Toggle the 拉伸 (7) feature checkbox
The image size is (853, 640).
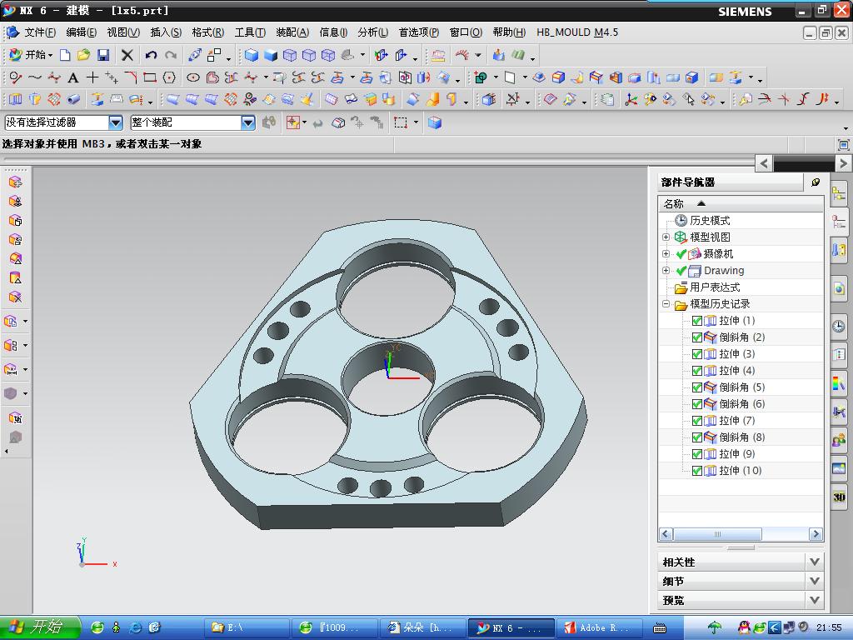pos(697,421)
